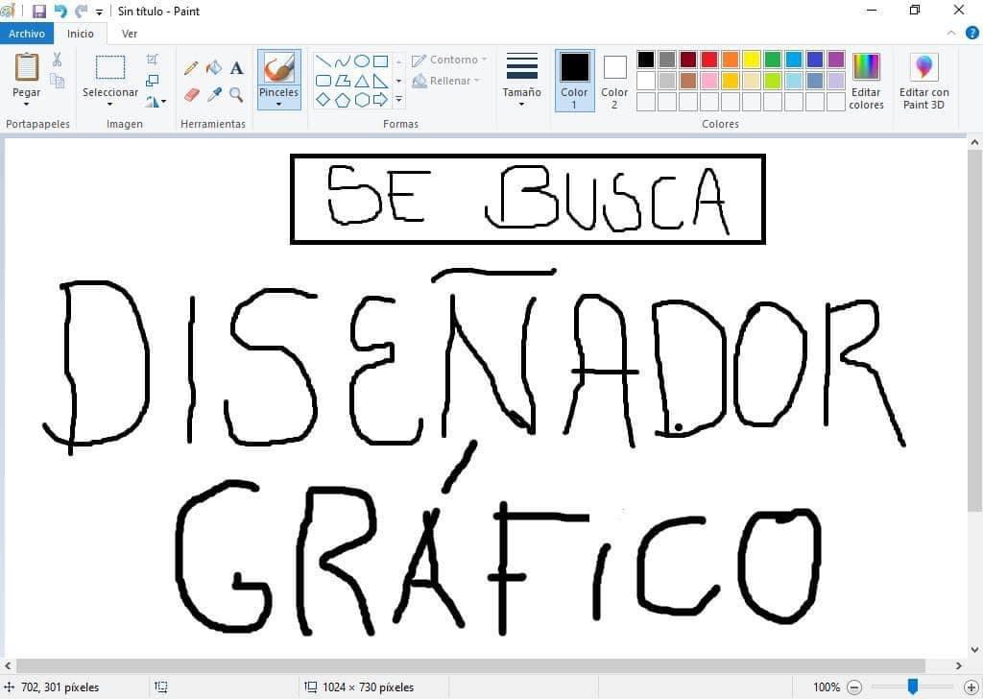This screenshot has height=699, width=983.
Task: Click cursor position text 702, 301 píxeles
Action: pyautogui.click(x=60, y=687)
